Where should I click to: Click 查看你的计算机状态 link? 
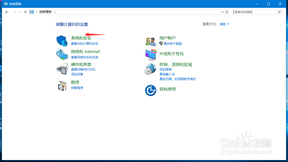point(85,44)
